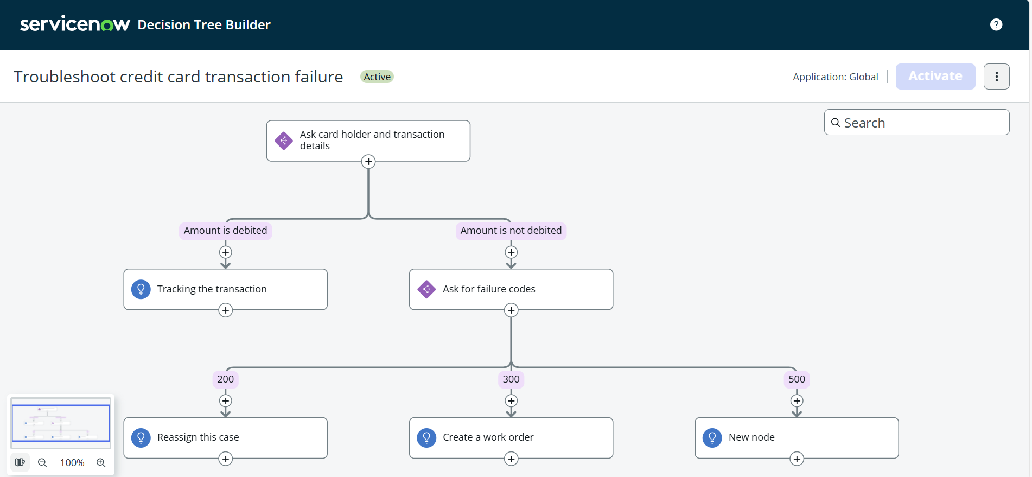Click lightbulb icon on Create a work order
Screen dimensions: 1032x477
(x=426, y=438)
